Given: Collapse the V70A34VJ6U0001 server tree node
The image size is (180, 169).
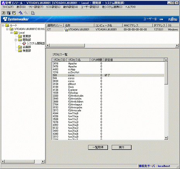Looking at the screenshot, I should pos(7,29).
